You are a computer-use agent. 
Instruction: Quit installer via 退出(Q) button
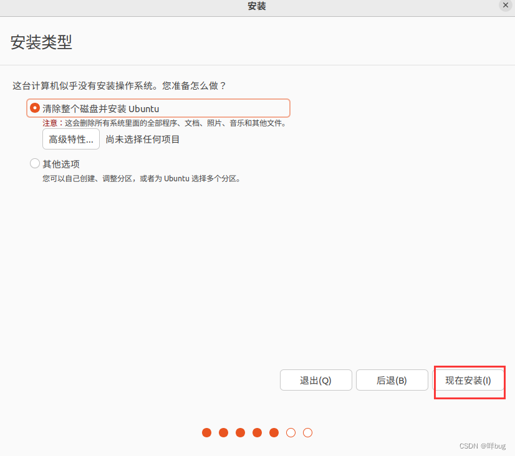click(316, 380)
